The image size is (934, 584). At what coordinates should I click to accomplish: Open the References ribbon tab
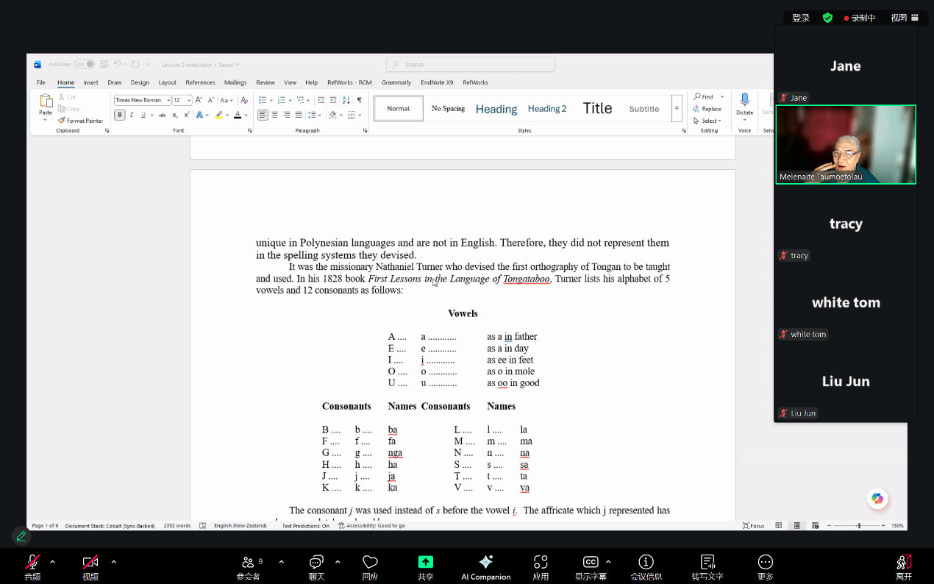(200, 82)
